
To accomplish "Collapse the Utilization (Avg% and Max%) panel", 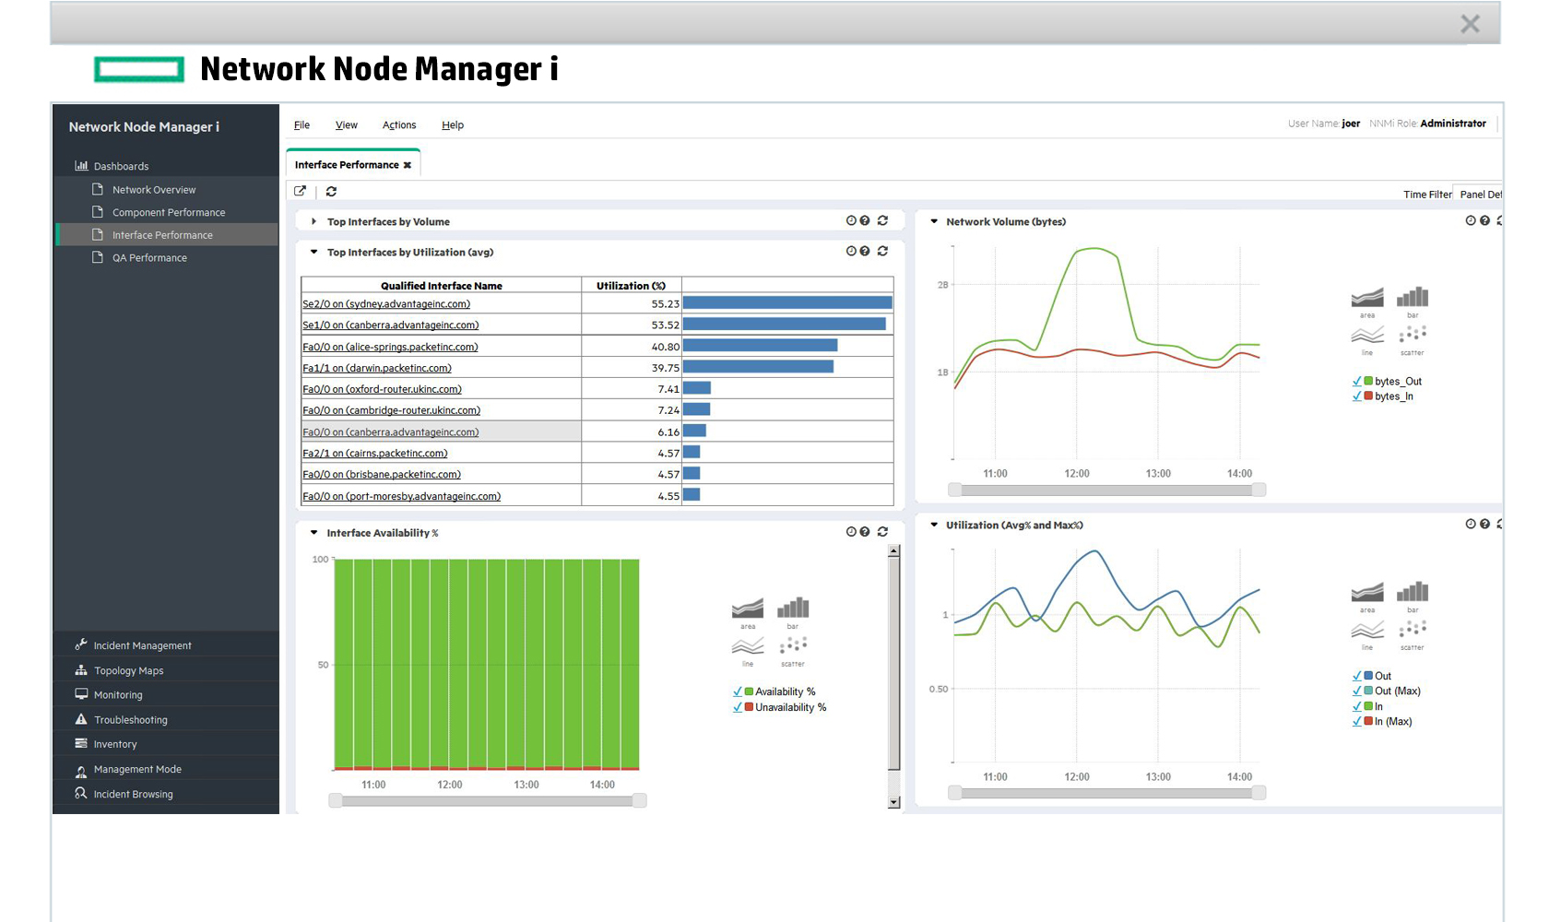I will (934, 525).
